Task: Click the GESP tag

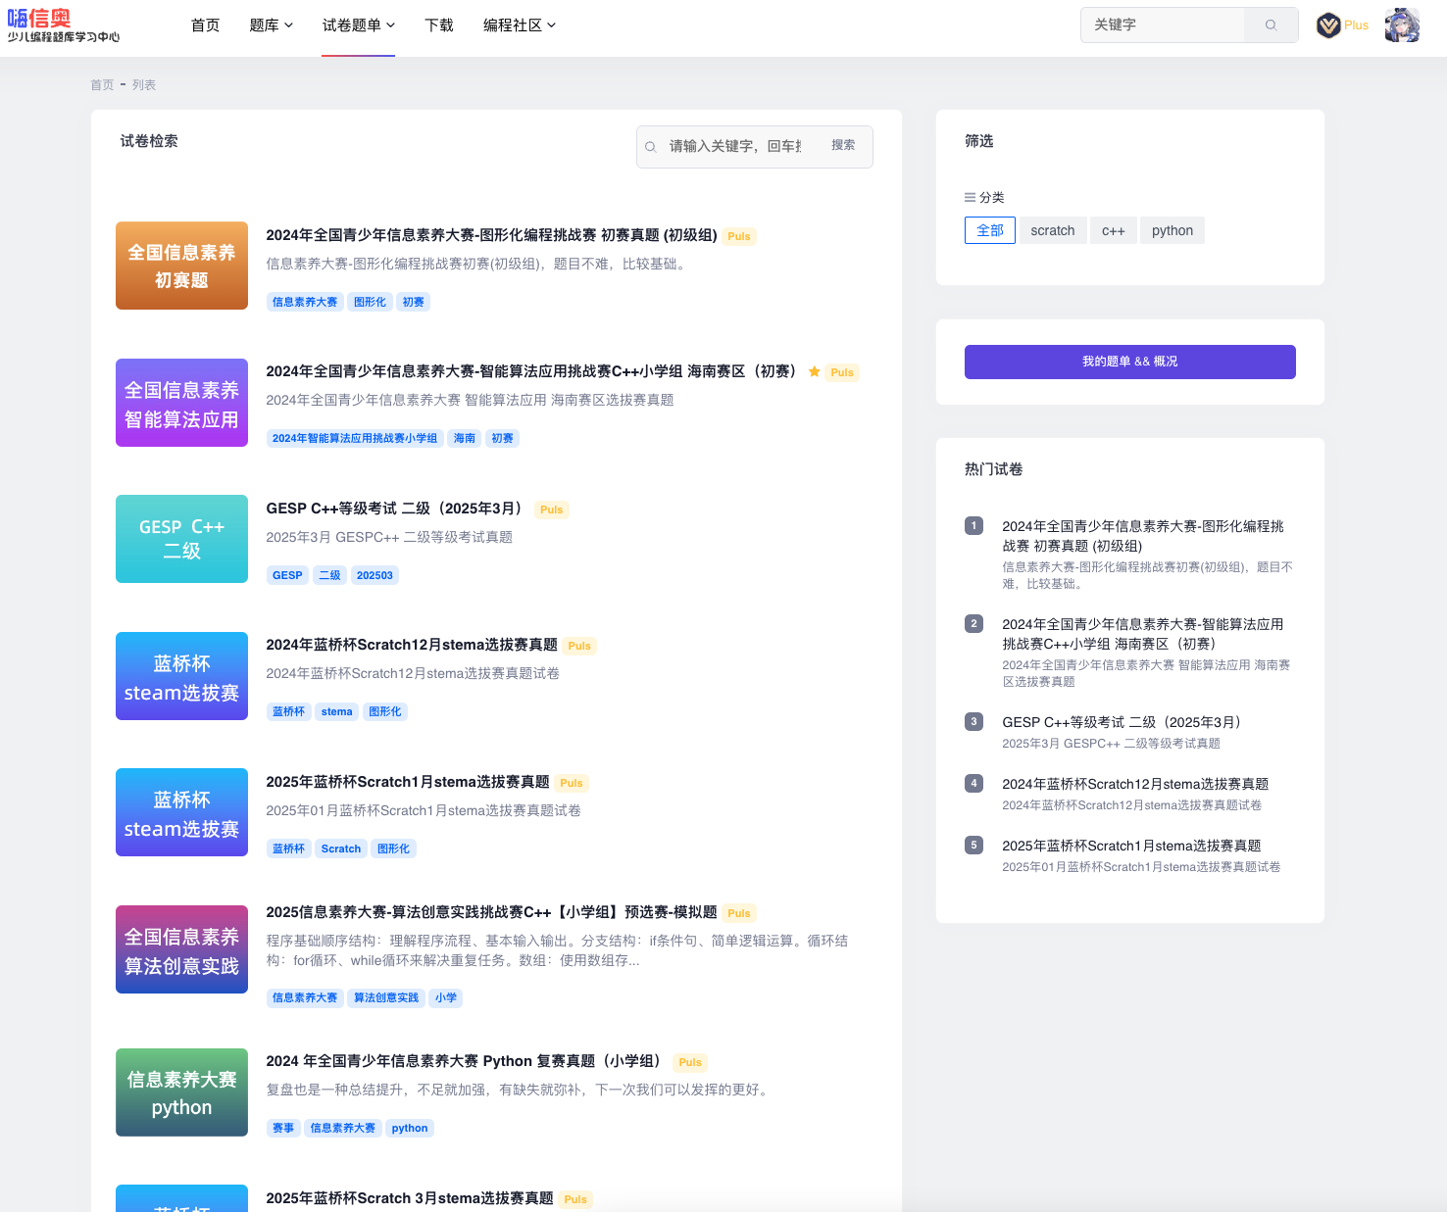Action: click(287, 575)
